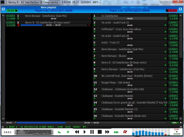184x137 pixels.
Task: Select Clubbasse [www.grand.glt.pl] track row 14
Action: coord(130,104)
